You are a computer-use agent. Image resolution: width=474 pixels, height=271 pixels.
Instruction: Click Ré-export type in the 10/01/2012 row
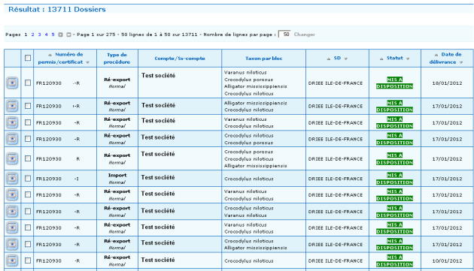[117, 257]
